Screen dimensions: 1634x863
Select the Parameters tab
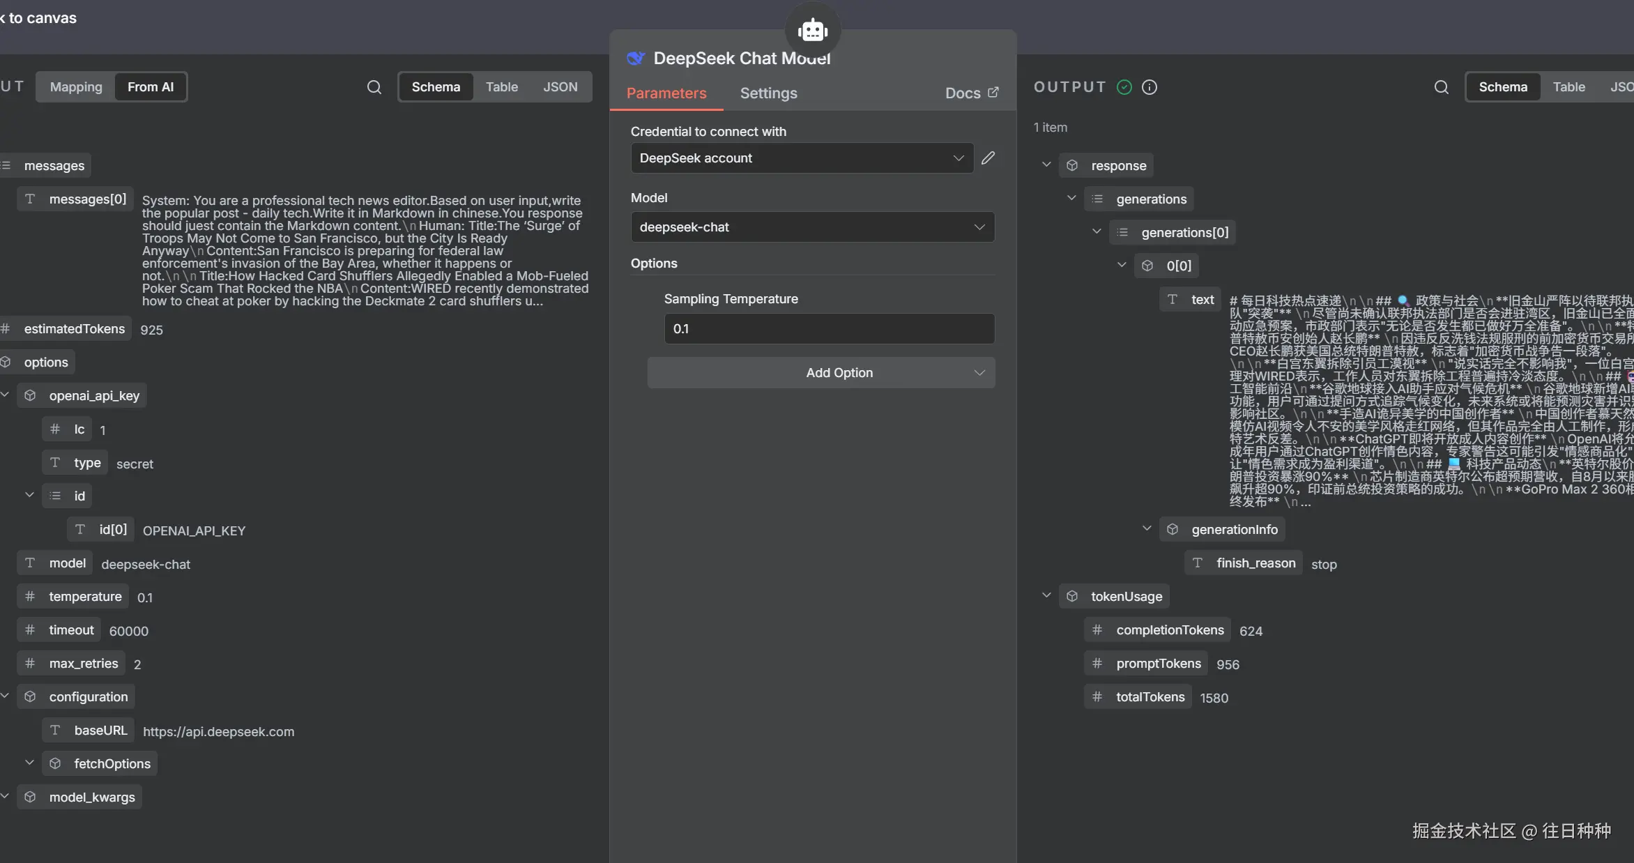pyautogui.click(x=666, y=93)
